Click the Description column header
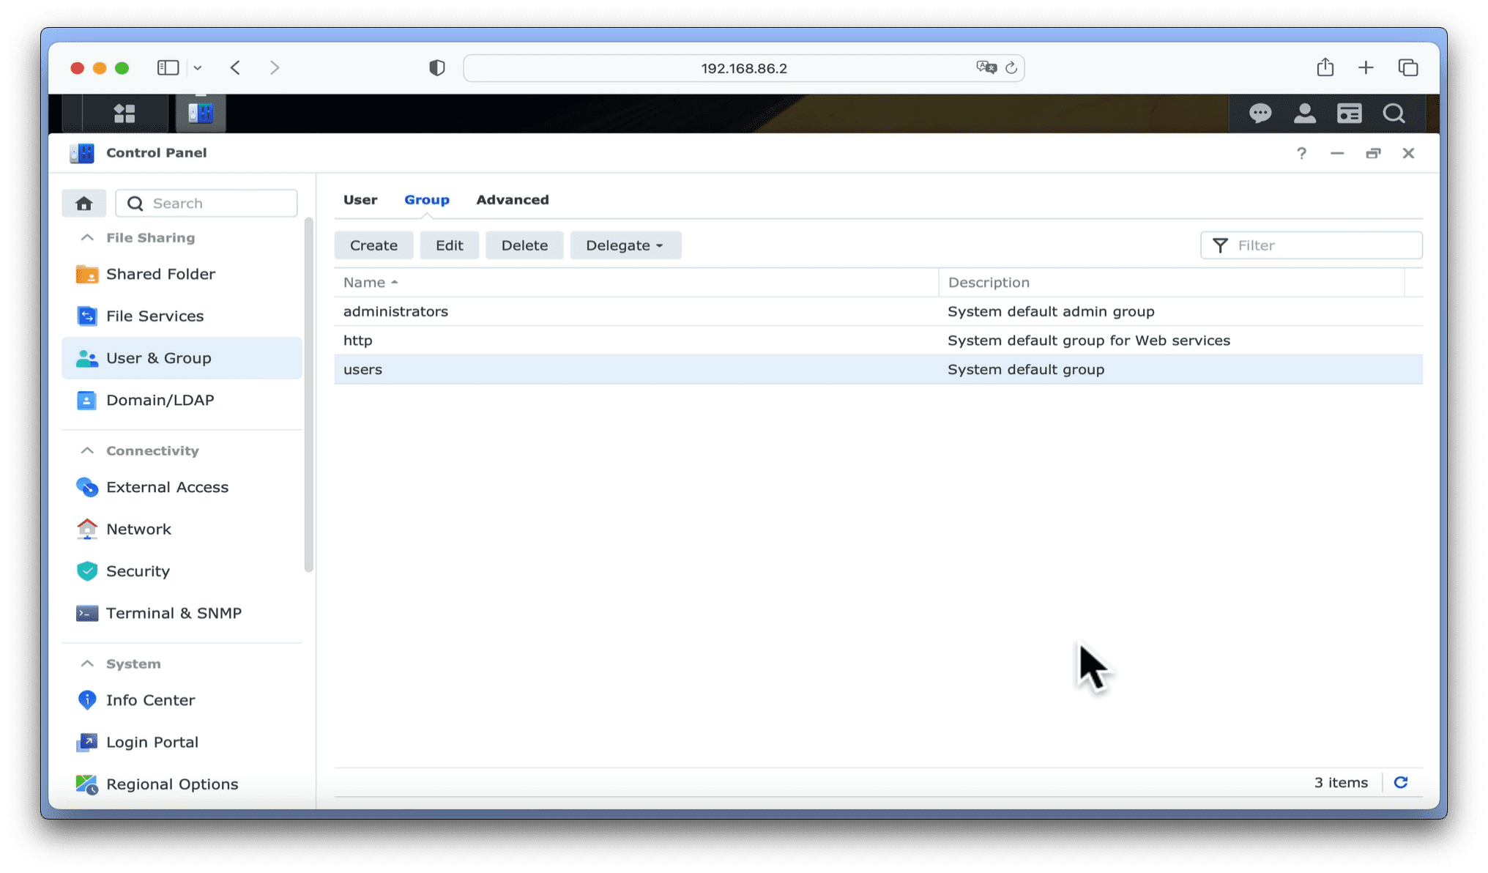Image resolution: width=1488 pixels, height=873 pixels. (x=1172, y=282)
